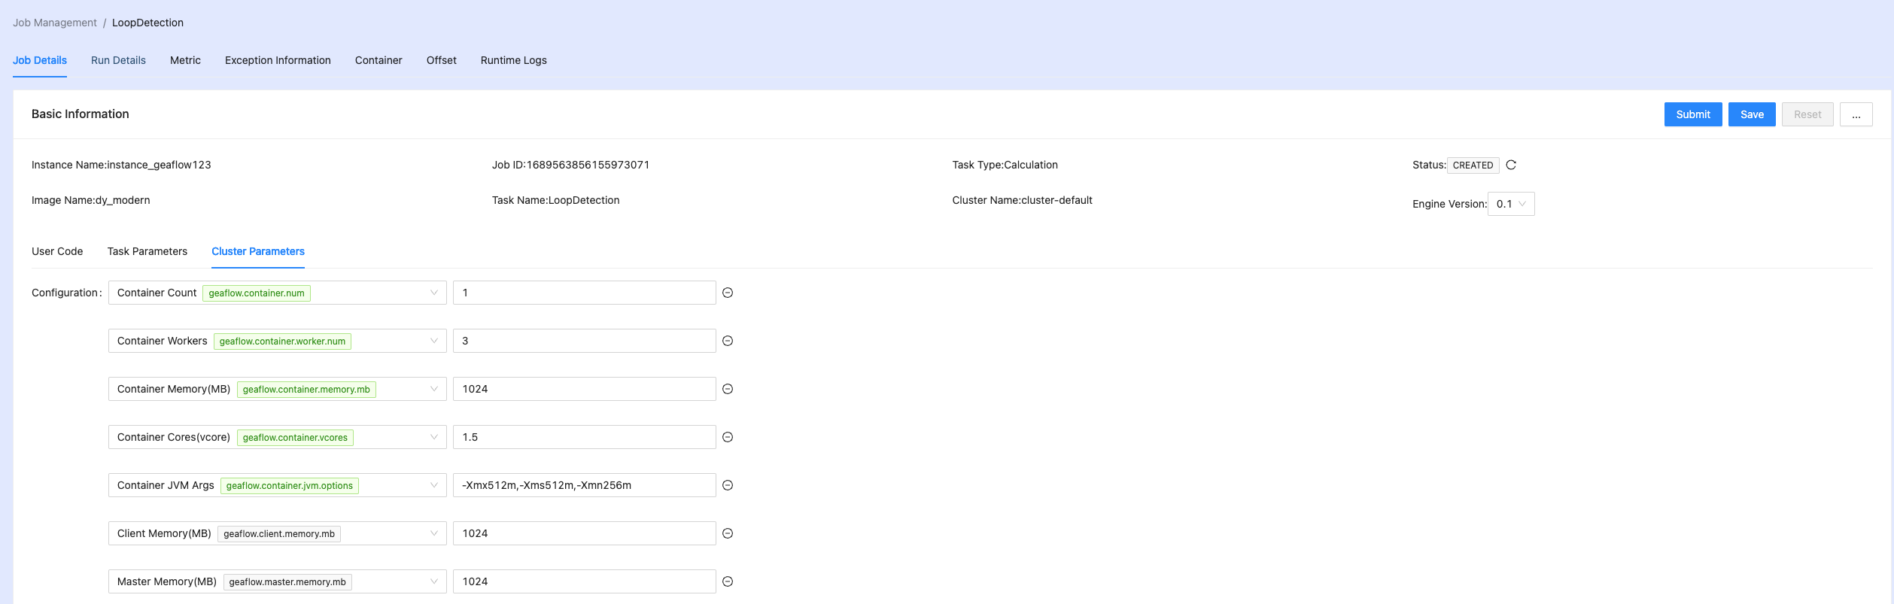1894x604 pixels.
Task: Remove the Container Cores(vcore) row
Action: tap(728, 437)
